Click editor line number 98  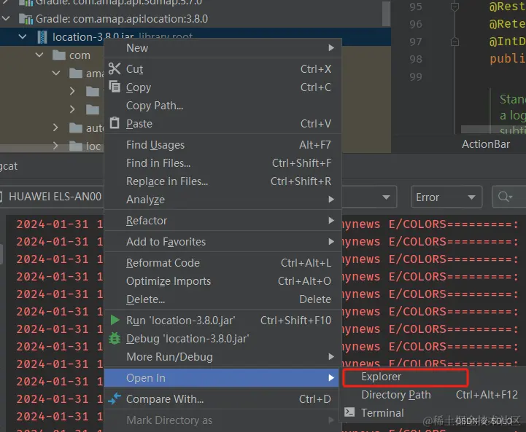pos(416,59)
